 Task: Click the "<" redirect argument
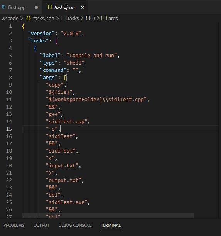click(x=50, y=158)
